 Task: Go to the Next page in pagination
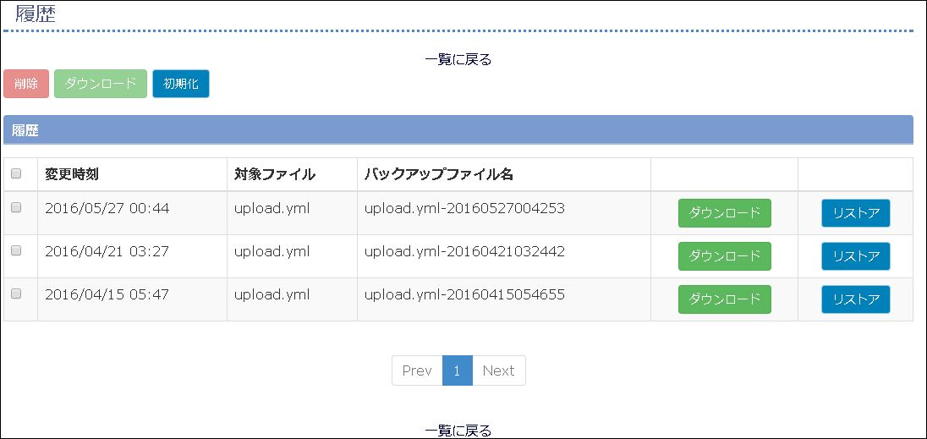pyautogui.click(x=499, y=370)
